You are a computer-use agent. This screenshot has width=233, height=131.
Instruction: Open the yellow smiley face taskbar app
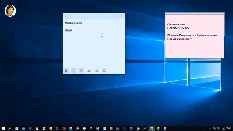coord(51,128)
